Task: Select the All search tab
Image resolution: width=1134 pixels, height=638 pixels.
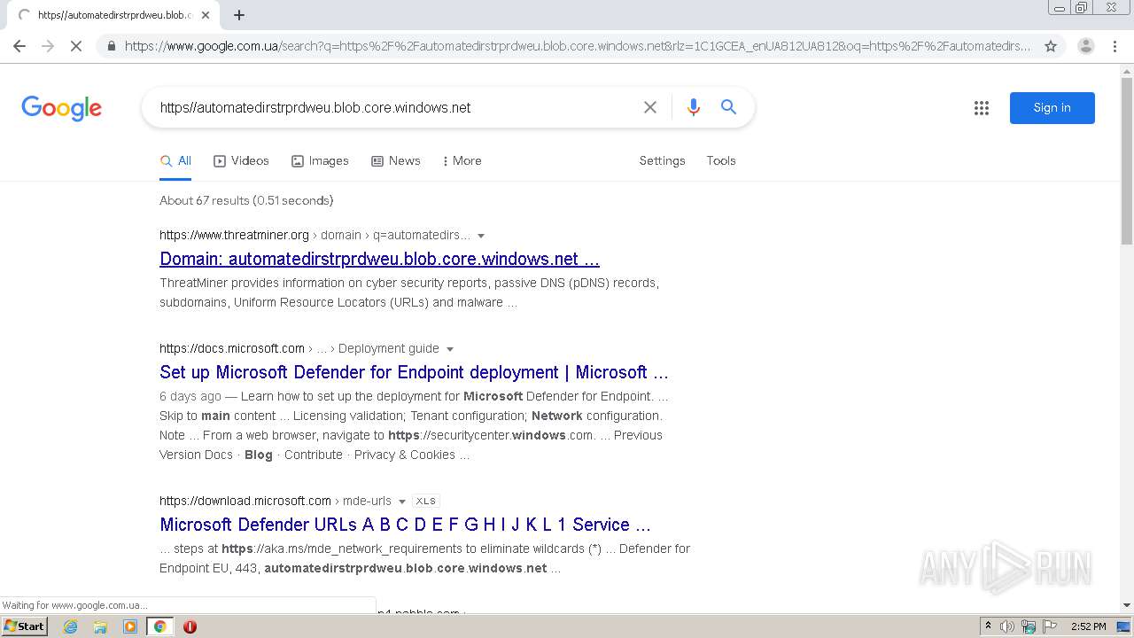Action: [x=175, y=161]
